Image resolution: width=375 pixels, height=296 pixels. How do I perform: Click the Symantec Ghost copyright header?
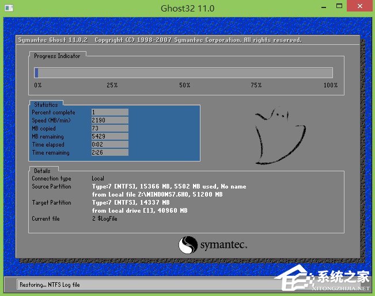pyautogui.click(x=160, y=40)
